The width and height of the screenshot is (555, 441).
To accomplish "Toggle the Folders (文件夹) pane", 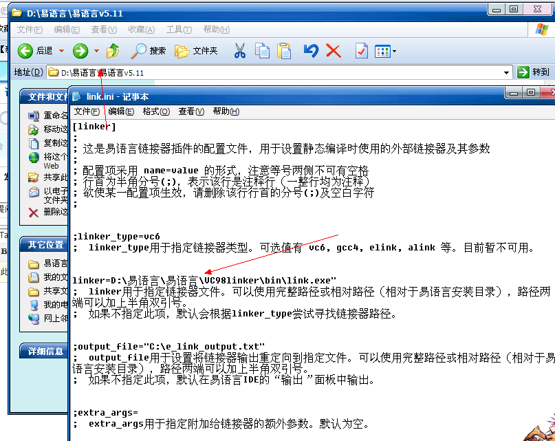I will coord(196,51).
